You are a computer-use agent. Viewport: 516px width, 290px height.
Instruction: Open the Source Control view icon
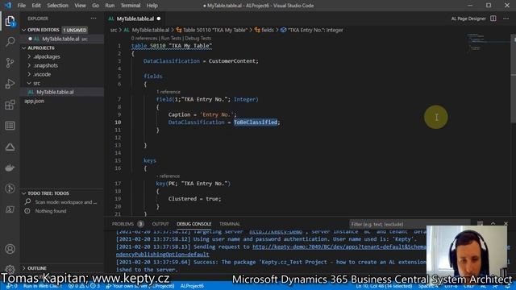[x=10, y=63]
